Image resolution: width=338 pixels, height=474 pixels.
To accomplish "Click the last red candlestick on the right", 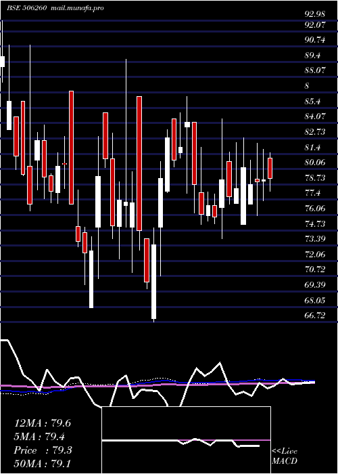I will point(270,168).
